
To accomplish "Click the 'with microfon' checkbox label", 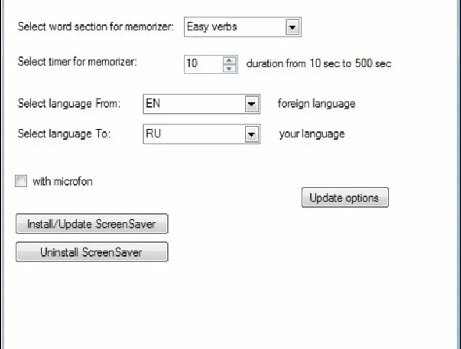I will (x=62, y=181).
